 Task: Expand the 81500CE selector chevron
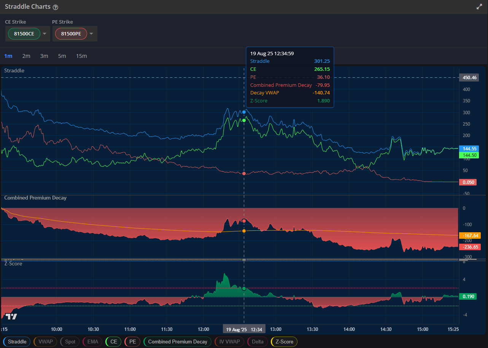[x=44, y=34]
